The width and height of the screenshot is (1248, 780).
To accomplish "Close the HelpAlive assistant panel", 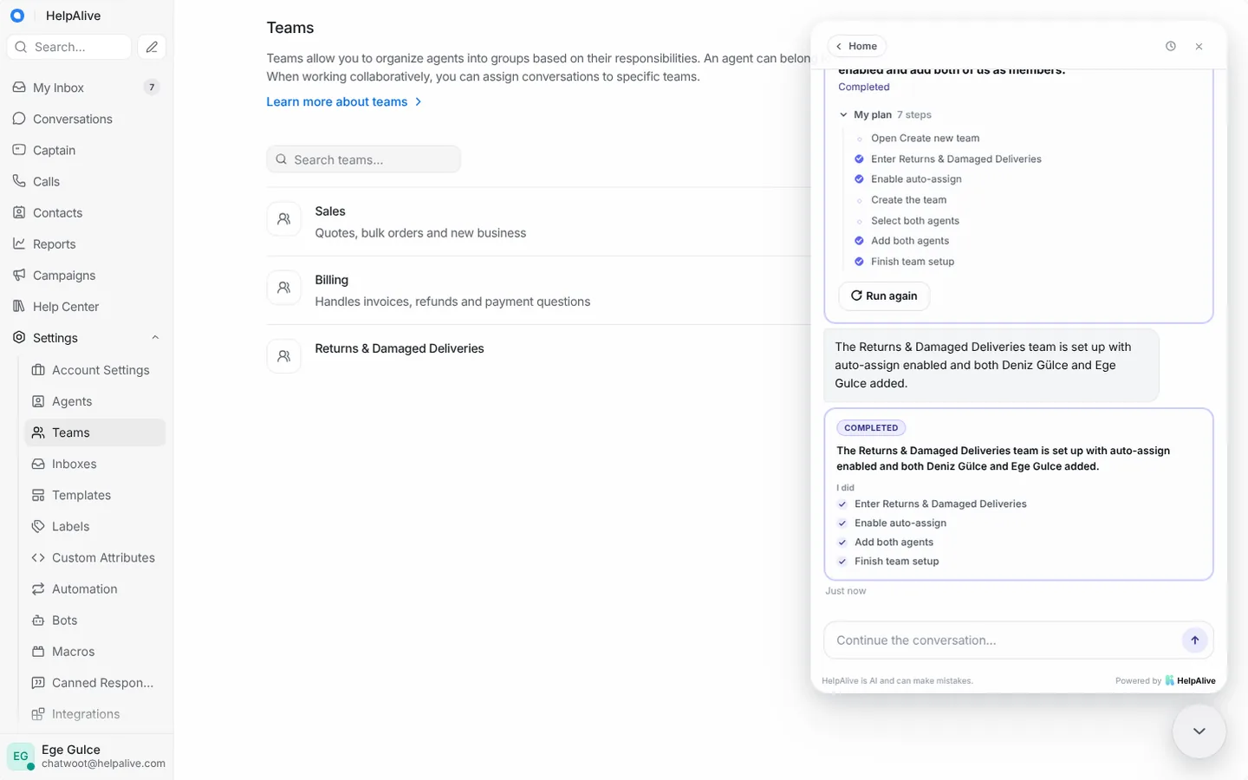I will [x=1199, y=46].
